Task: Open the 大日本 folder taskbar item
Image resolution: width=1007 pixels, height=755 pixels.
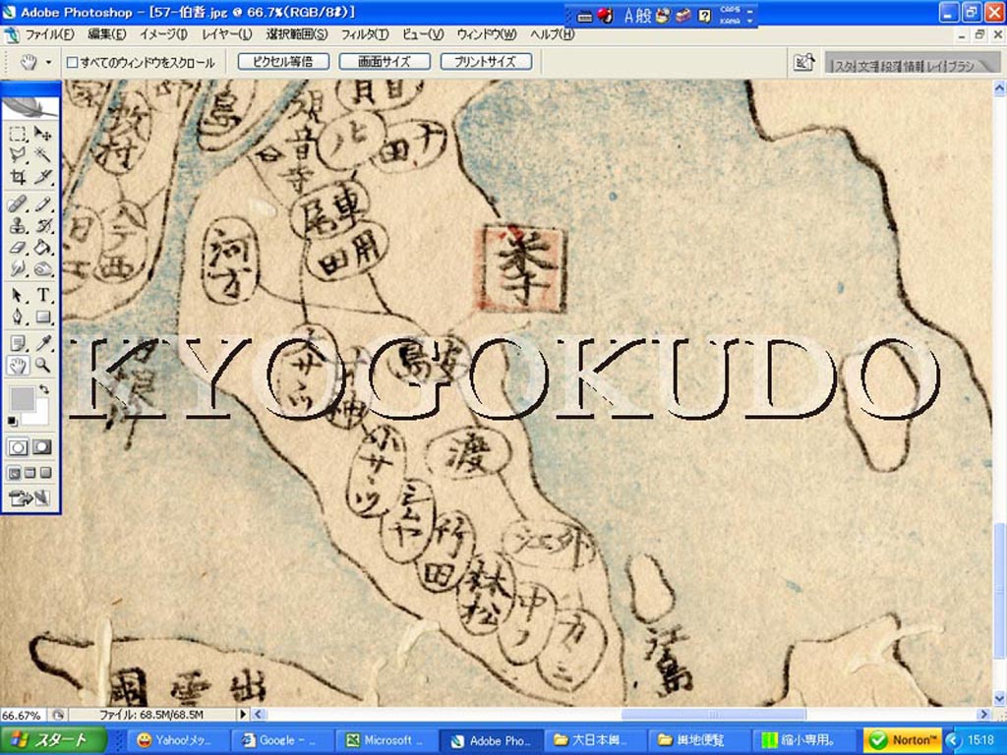Action: point(594,740)
